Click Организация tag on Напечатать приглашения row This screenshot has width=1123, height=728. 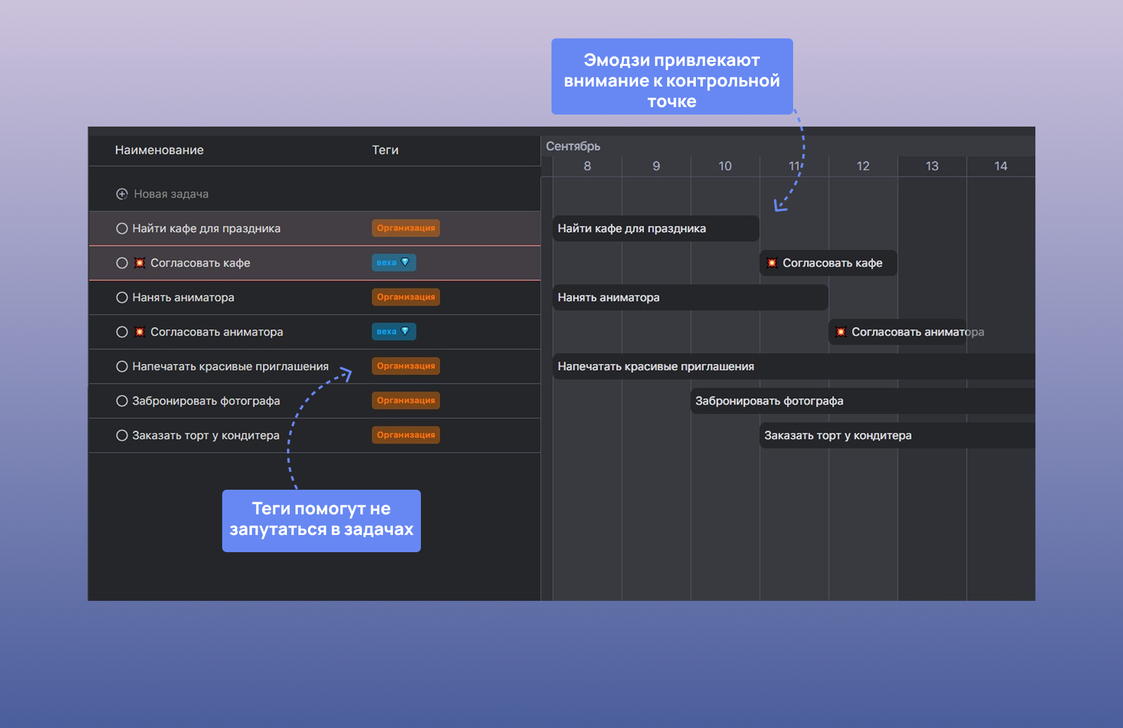[x=405, y=366]
